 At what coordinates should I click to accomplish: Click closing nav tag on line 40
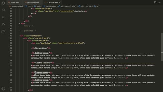[x=22, y=24]
